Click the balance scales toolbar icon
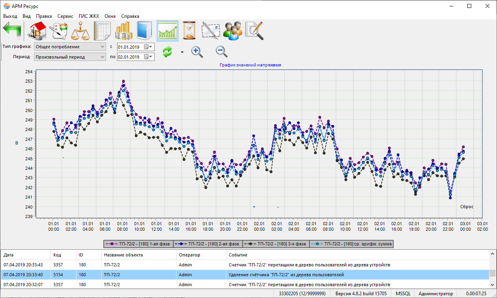The width and height of the screenshot is (497, 298). tap(81, 31)
